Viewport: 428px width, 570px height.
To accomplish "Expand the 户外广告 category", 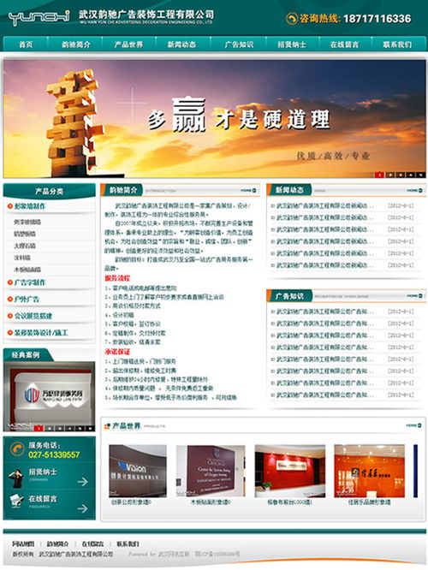I will [27, 300].
